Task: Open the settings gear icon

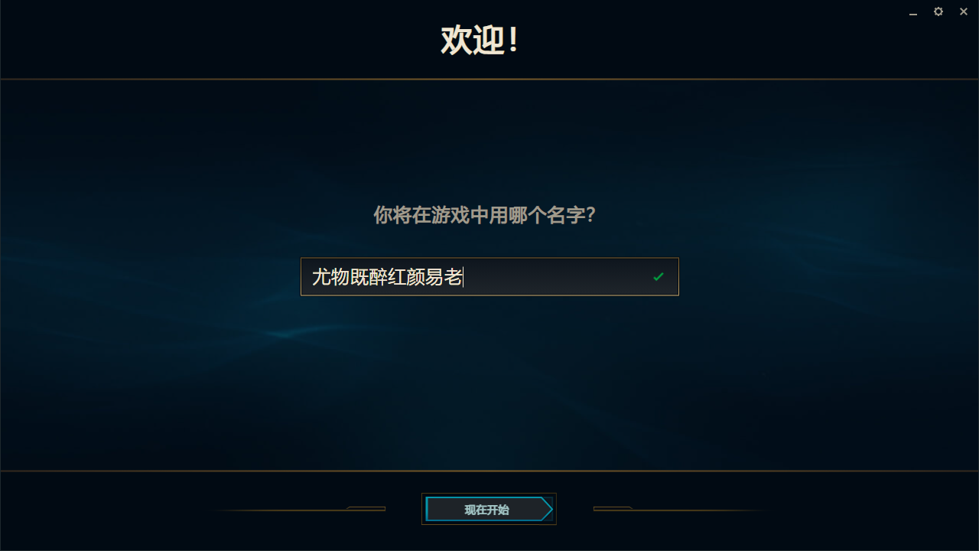Action: (938, 11)
